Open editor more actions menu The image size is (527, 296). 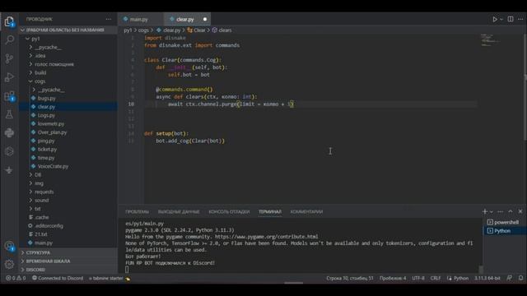coord(520,19)
